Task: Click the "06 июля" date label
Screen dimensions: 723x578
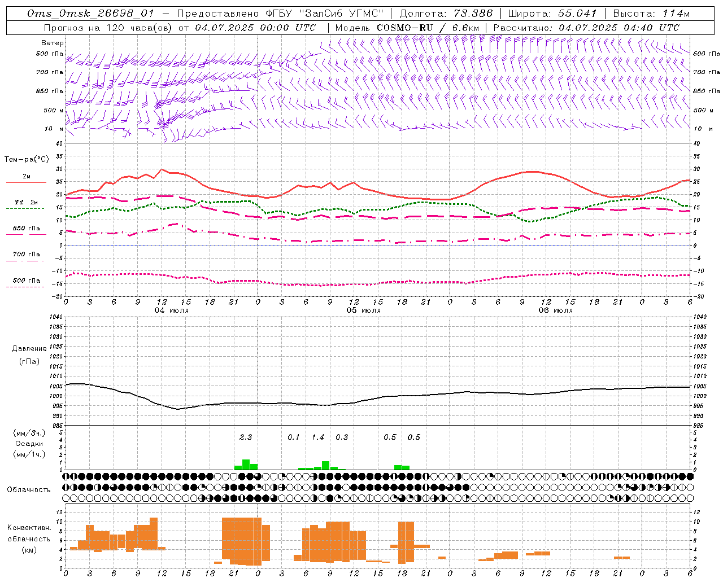Action: click(x=556, y=310)
